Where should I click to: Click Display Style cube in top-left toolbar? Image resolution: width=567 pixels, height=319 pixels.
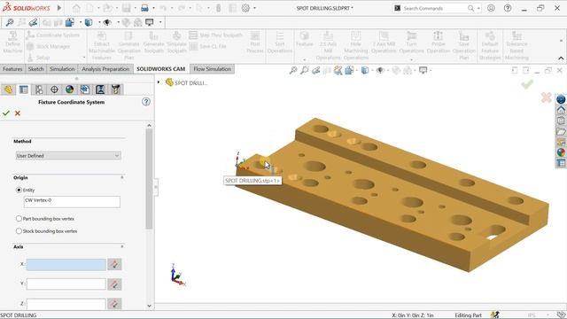click(89, 22)
